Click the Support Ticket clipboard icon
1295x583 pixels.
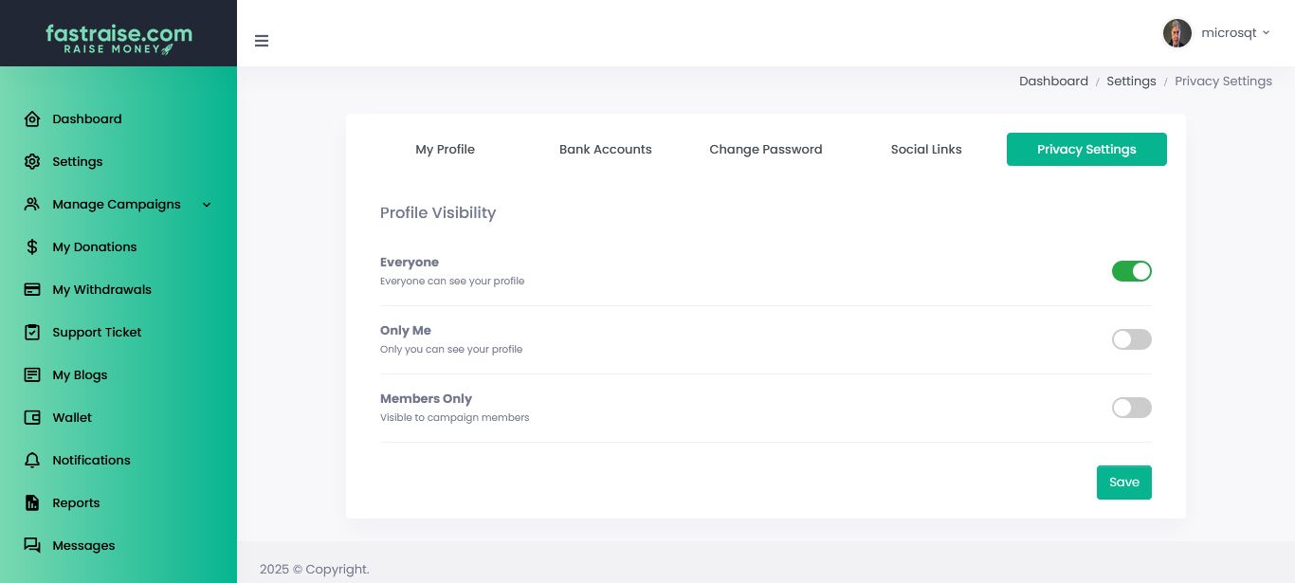(x=32, y=333)
